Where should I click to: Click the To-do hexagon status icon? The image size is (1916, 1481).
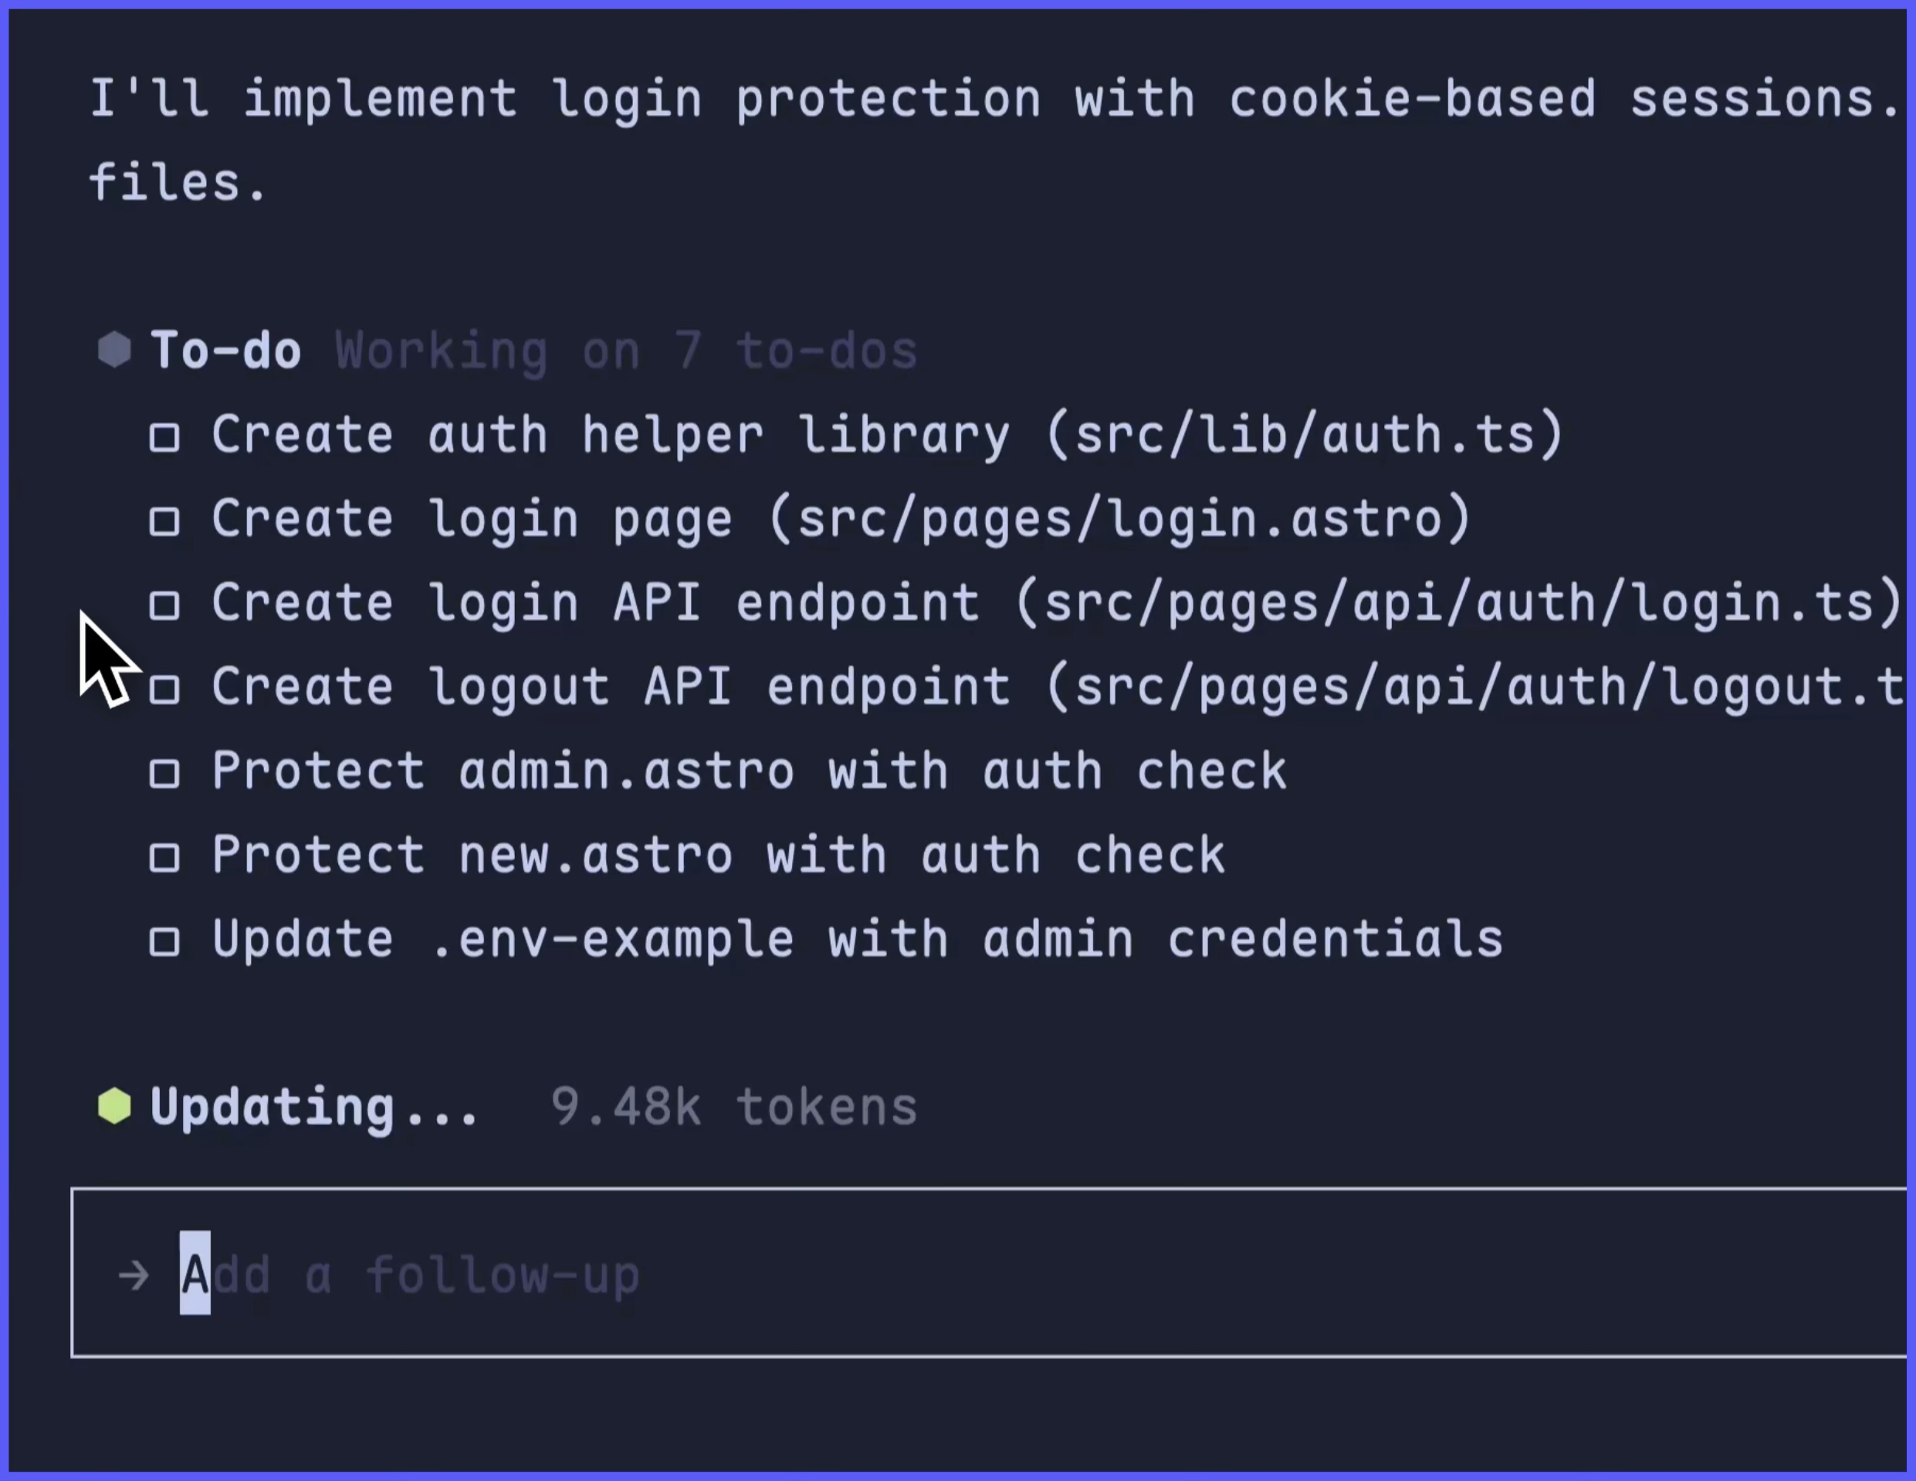tap(115, 349)
